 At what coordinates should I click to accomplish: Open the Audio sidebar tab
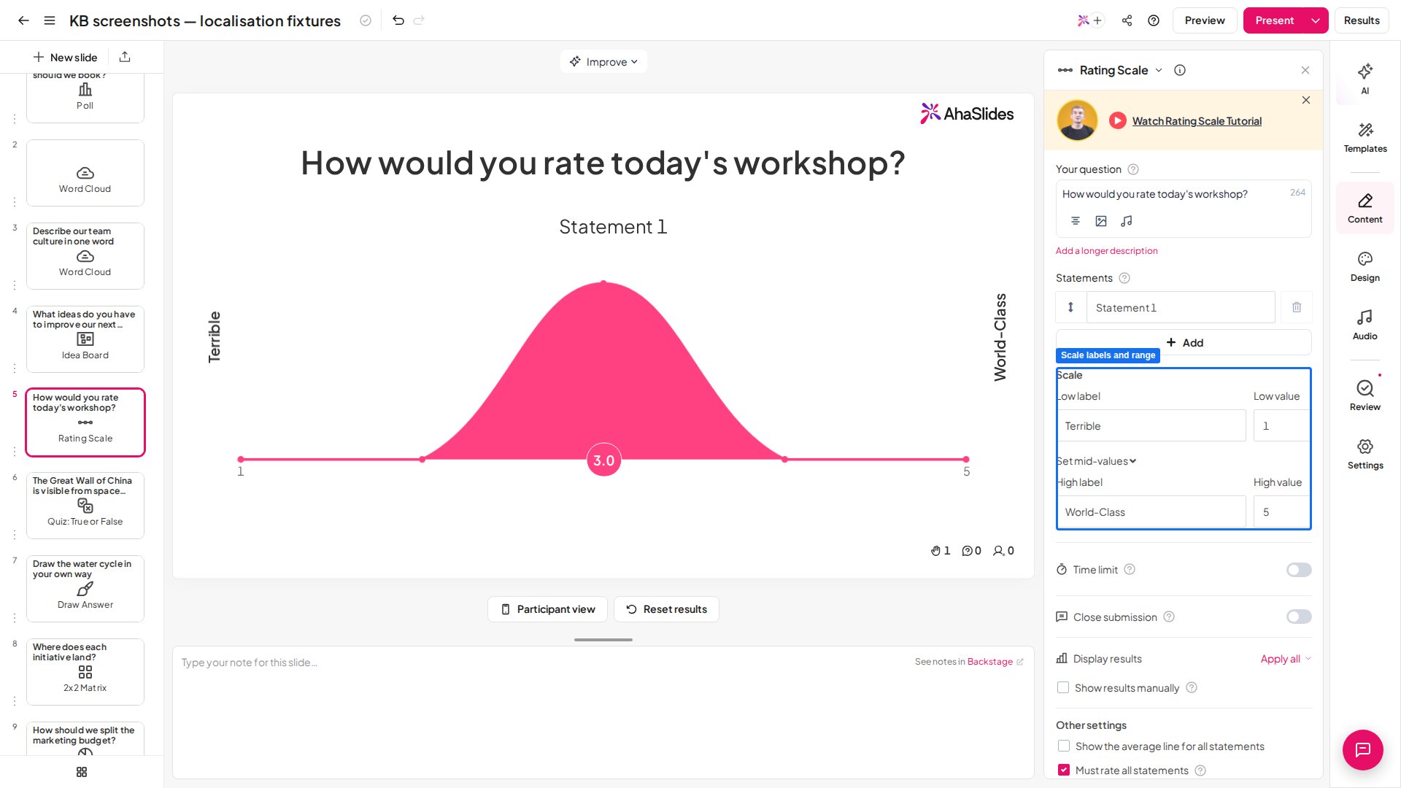(x=1365, y=325)
